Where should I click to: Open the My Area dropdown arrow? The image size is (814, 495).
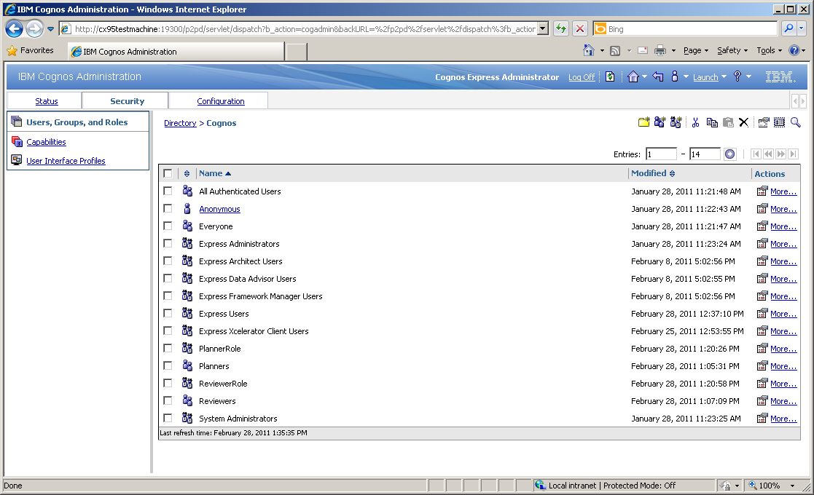tap(686, 76)
